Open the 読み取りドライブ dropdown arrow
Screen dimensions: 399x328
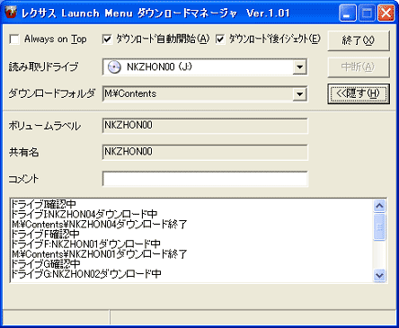299,67
